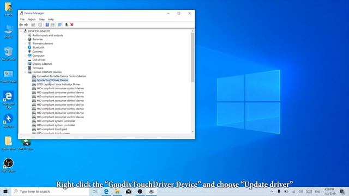Click the vertical scrollbar thumb in Device Manager
The height and width of the screenshot is (196, 349).
192,57
